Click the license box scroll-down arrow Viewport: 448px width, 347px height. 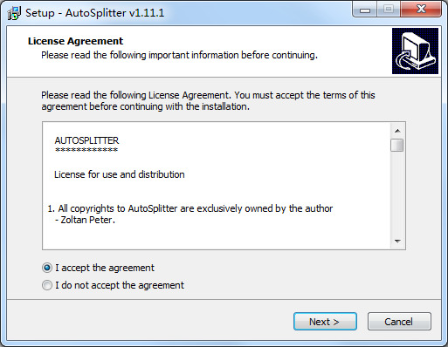(x=397, y=241)
